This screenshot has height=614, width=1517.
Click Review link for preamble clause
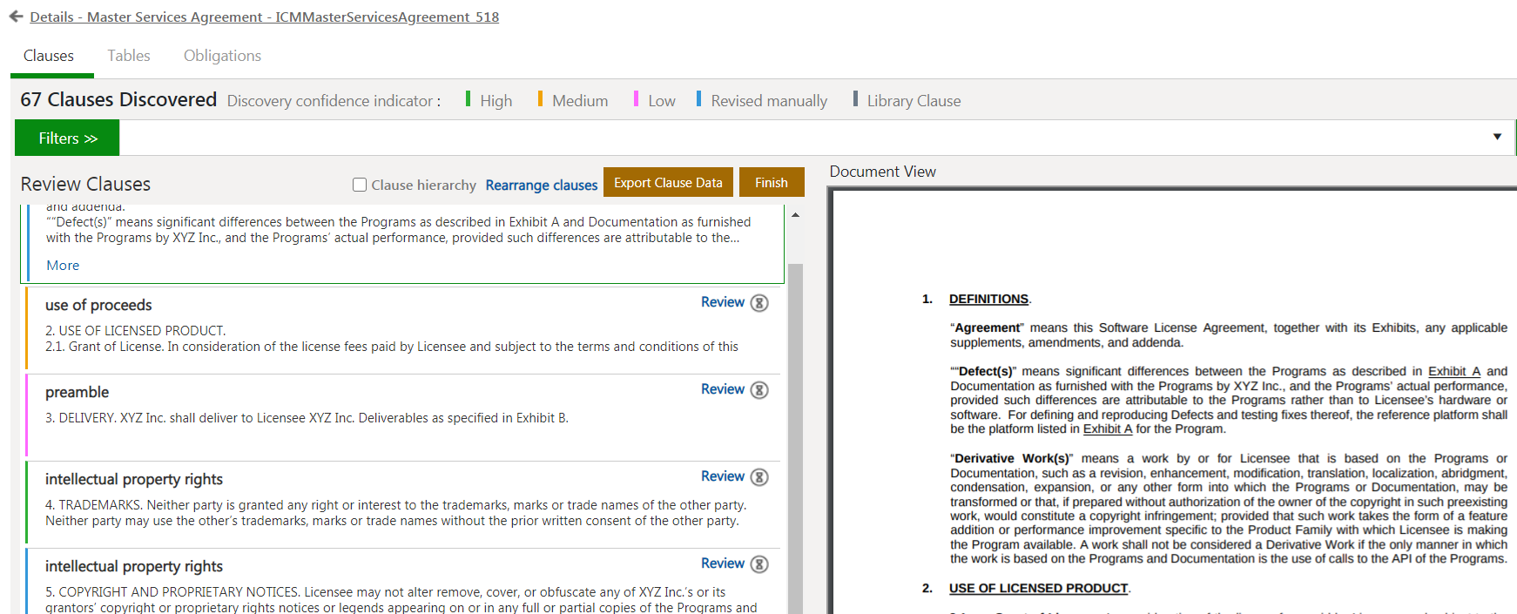click(x=722, y=389)
